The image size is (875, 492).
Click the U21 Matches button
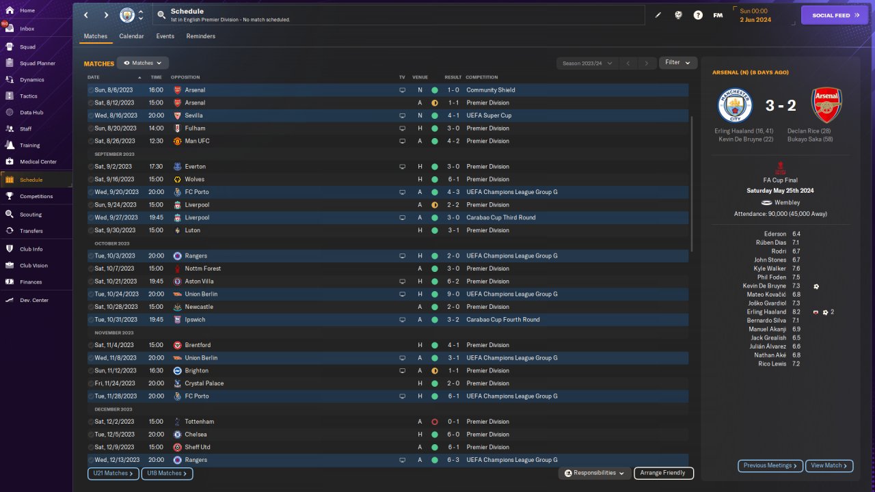[x=113, y=473]
